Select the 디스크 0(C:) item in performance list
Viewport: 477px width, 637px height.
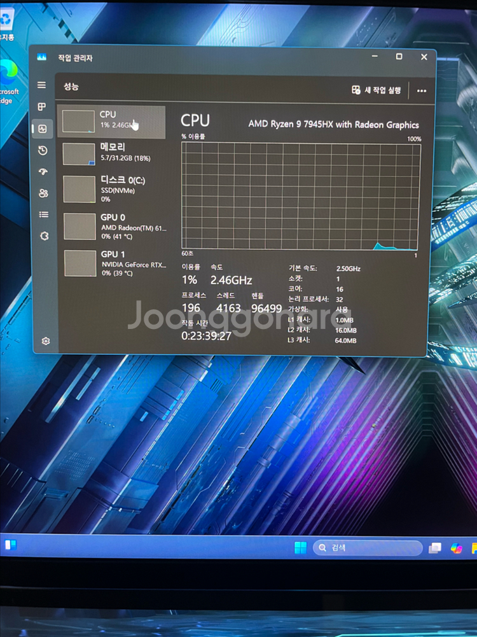(113, 189)
